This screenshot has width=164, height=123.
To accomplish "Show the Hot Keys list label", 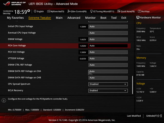I will (145, 11).
